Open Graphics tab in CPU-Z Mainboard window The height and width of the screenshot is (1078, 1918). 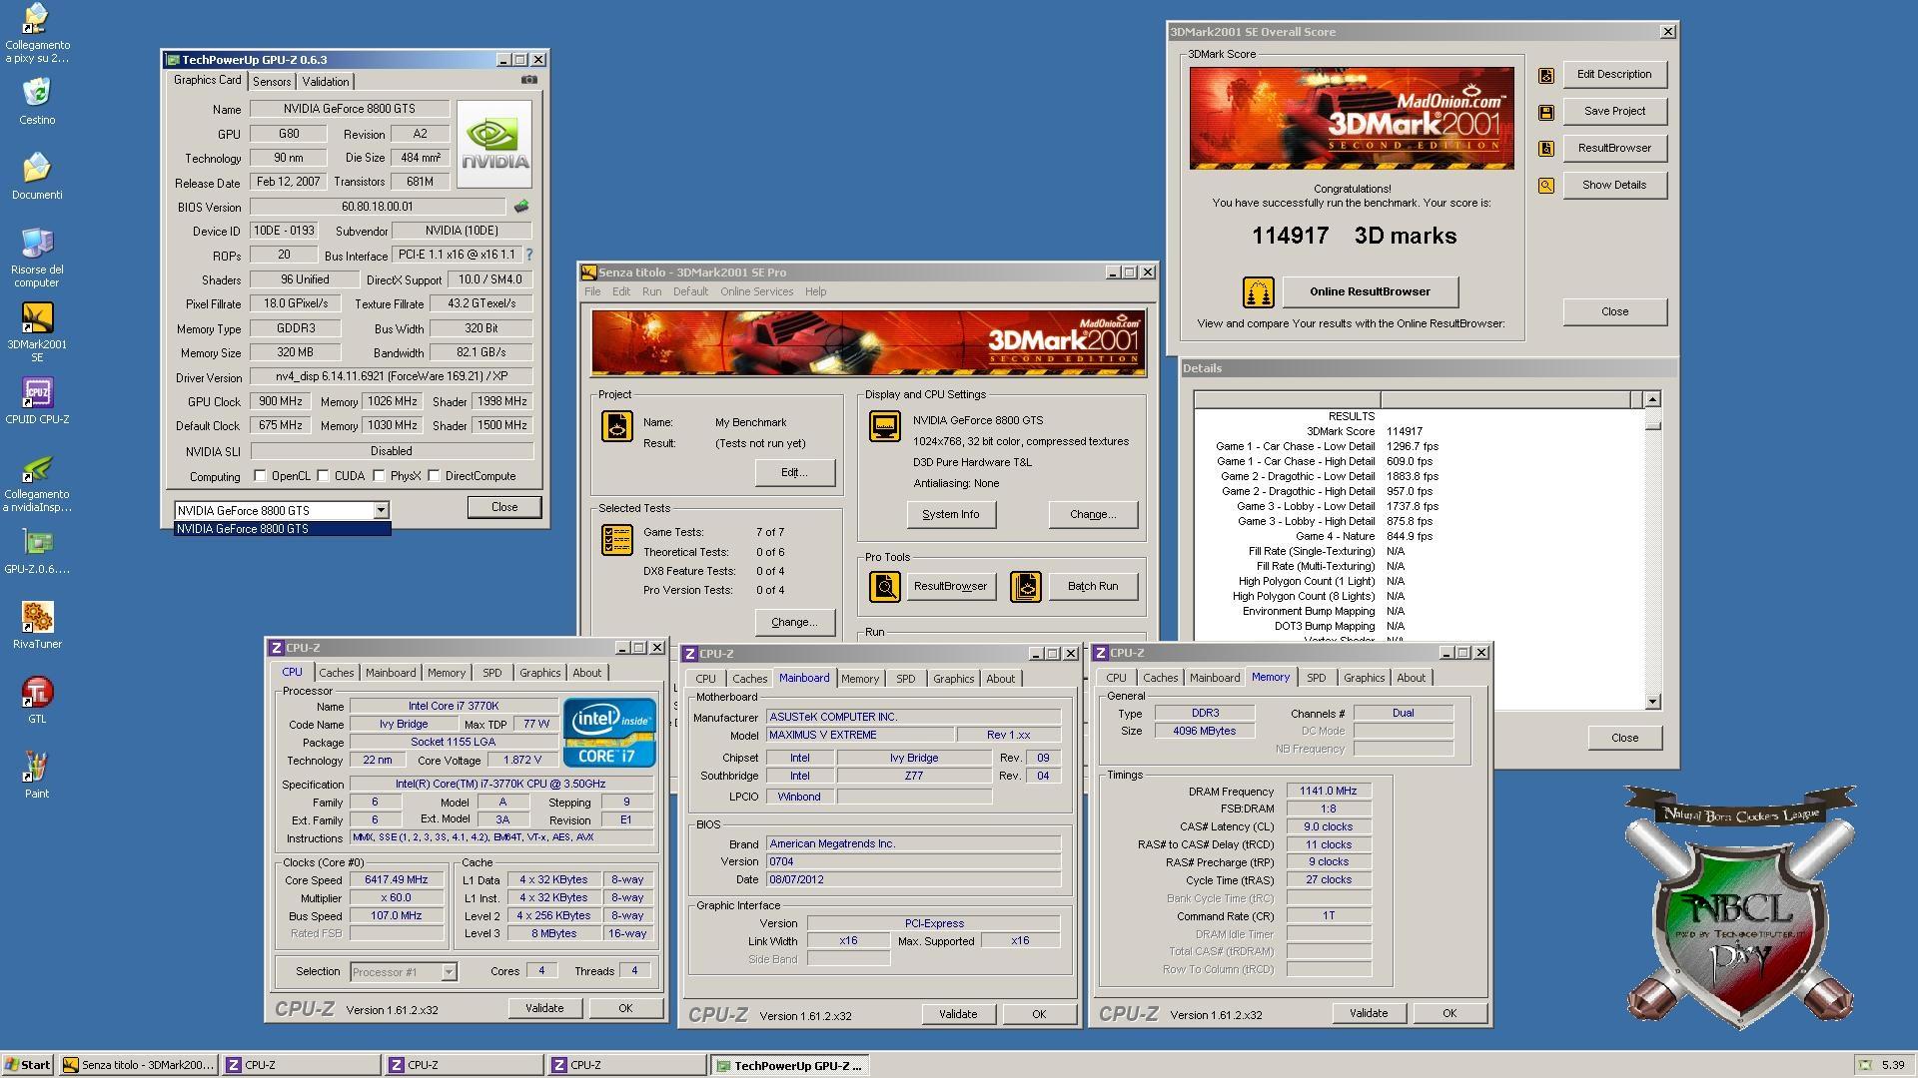coord(953,679)
